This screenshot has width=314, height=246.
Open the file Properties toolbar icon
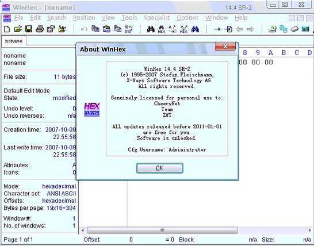point(51,29)
